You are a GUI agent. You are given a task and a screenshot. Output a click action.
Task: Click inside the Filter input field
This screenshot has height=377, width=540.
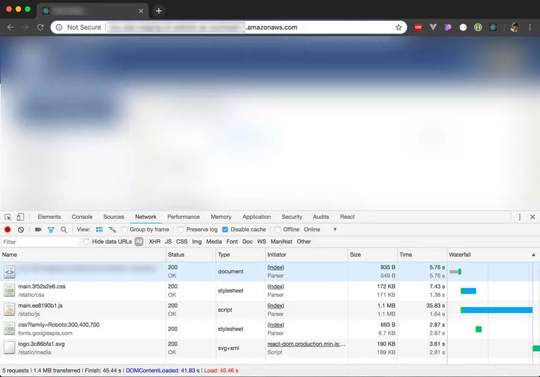pos(39,241)
